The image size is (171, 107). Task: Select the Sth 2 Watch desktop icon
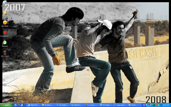point(5,54)
